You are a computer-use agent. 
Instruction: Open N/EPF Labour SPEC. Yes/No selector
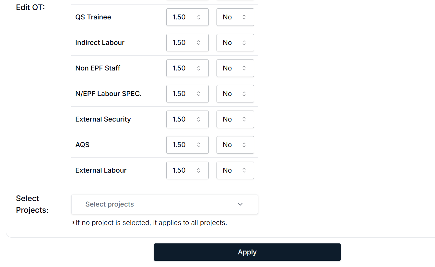point(235,94)
